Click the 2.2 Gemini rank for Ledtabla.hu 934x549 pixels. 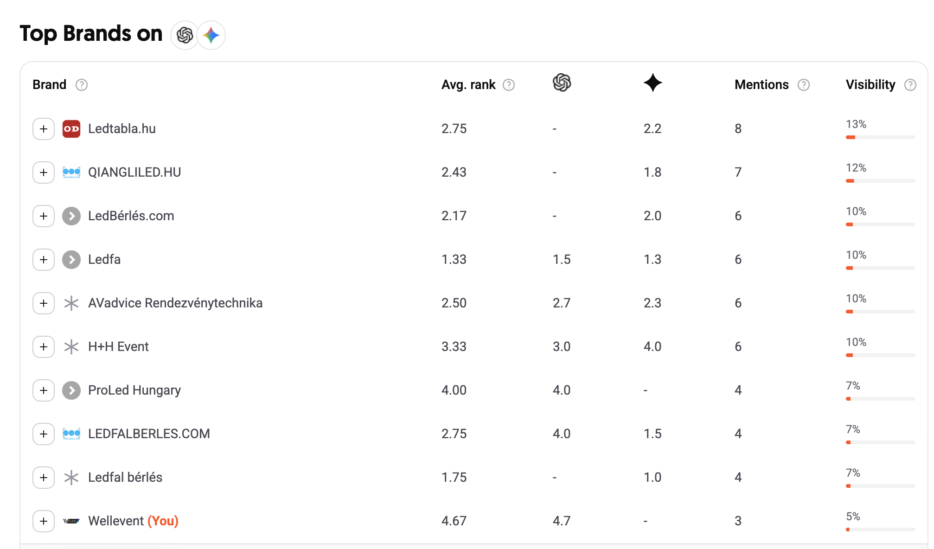(x=653, y=129)
